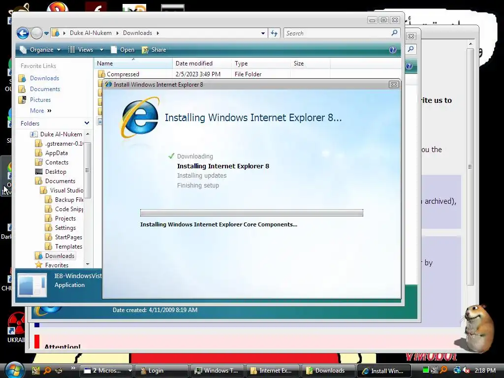Switch to Internet Ex... taskbar button
504x378 pixels.
[x=272, y=371]
